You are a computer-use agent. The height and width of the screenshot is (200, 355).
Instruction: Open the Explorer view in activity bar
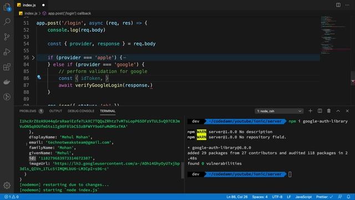click(7, 7)
